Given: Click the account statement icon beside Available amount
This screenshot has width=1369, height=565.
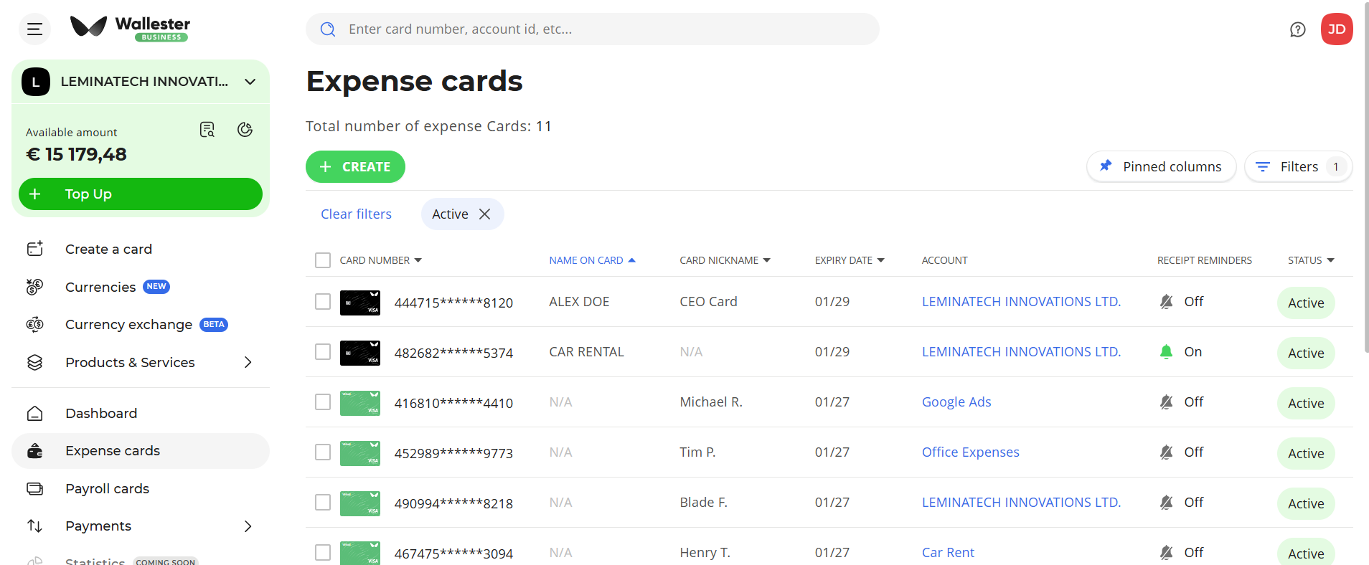Looking at the screenshot, I should point(207,130).
